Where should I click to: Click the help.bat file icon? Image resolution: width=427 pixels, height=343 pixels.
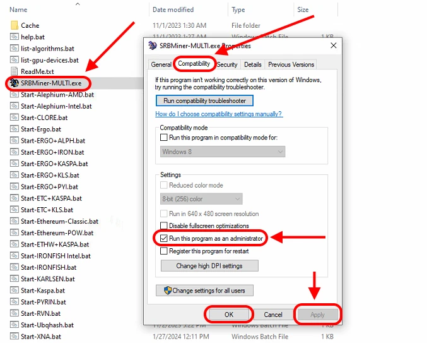point(15,37)
